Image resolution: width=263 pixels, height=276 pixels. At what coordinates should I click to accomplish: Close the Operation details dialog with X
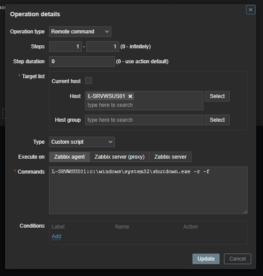click(250, 10)
